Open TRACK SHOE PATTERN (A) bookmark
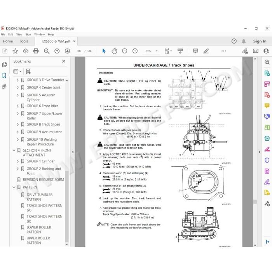The height and width of the screenshot is (272, 272). point(44,208)
